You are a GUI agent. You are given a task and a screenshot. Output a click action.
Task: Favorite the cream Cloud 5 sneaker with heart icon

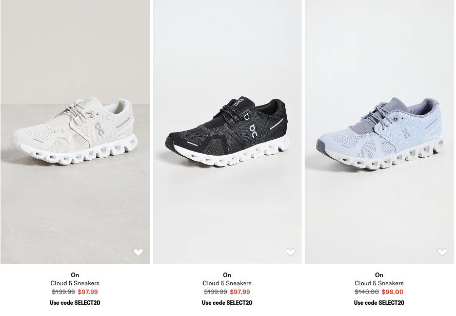[138, 252]
